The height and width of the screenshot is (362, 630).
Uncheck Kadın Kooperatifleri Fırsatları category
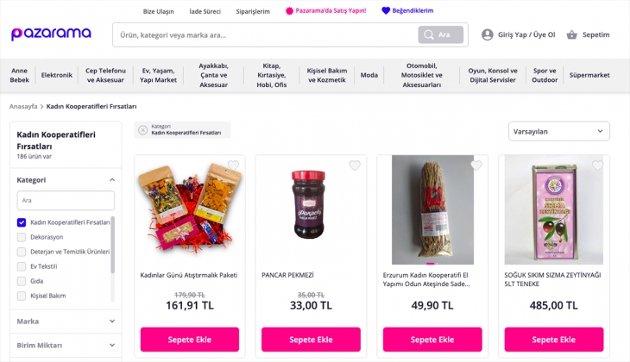(x=22, y=222)
